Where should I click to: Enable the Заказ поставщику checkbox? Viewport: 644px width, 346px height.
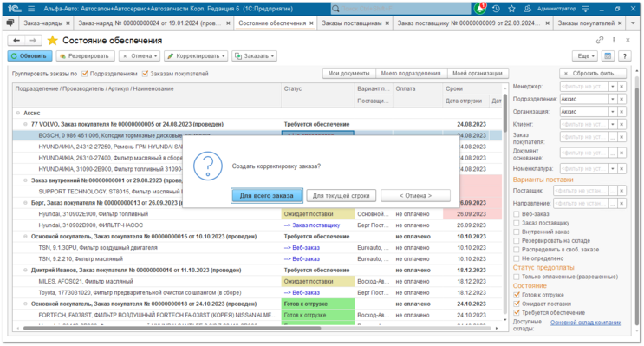click(517, 223)
